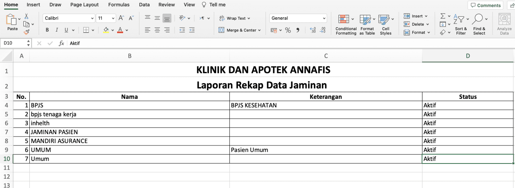
Task: Click the Increase Indent icon
Action: click(x=192, y=30)
